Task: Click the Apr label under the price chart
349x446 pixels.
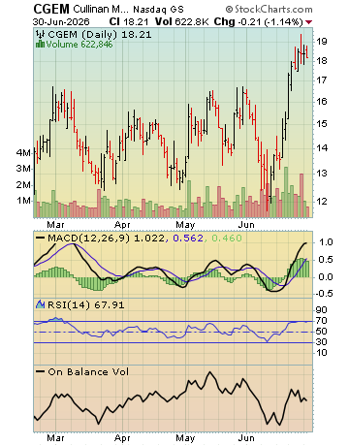Action: 122,225
